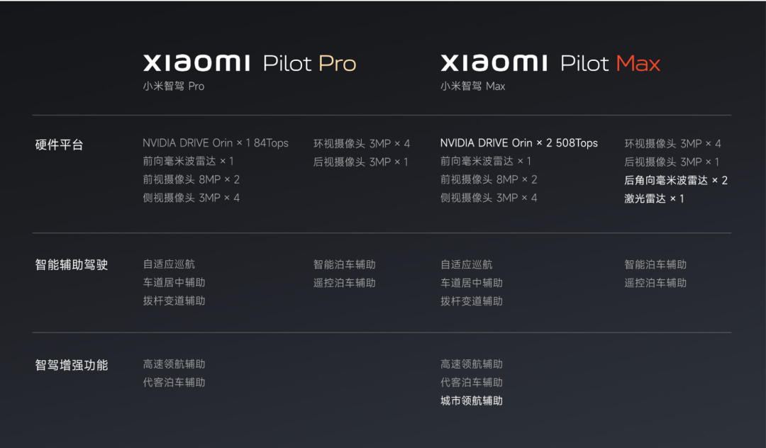
Task: Click the 硬件平台 row heading
Action: (x=59, y=145)
